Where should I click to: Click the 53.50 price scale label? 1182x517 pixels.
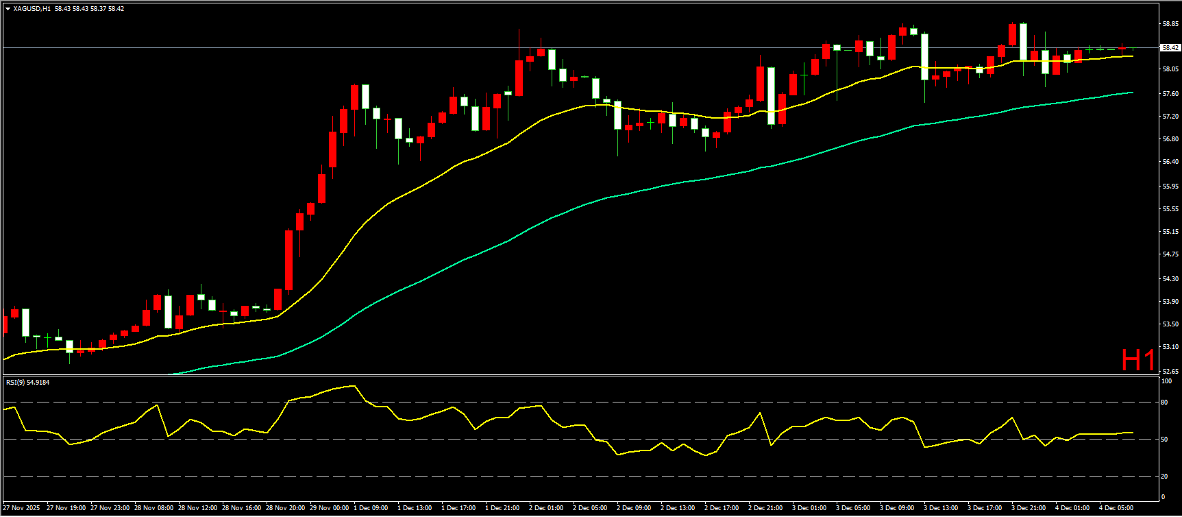[x=1170, y=324]
